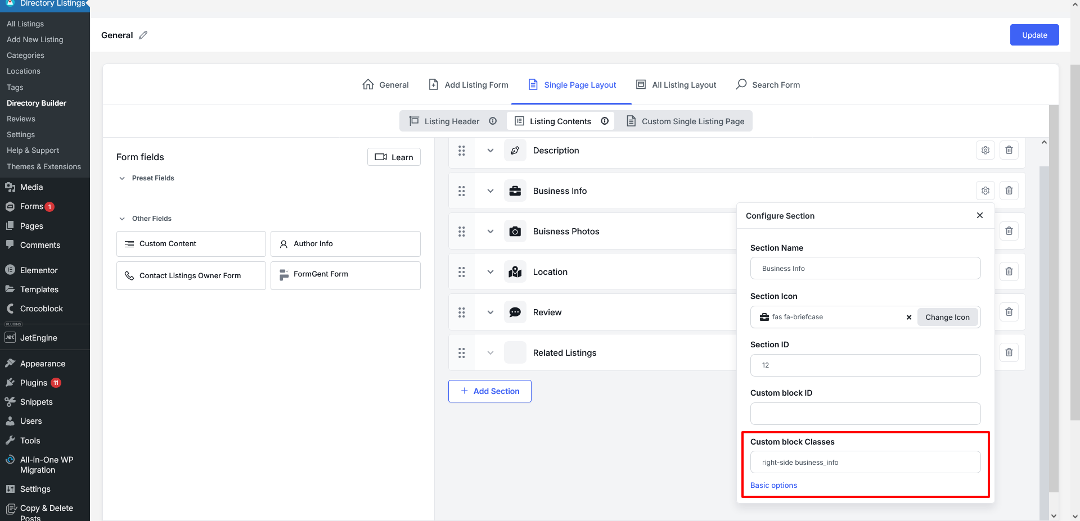1080x521 pixels.
Task: Collapse the Preset Fields group
Action: (122, 179)
